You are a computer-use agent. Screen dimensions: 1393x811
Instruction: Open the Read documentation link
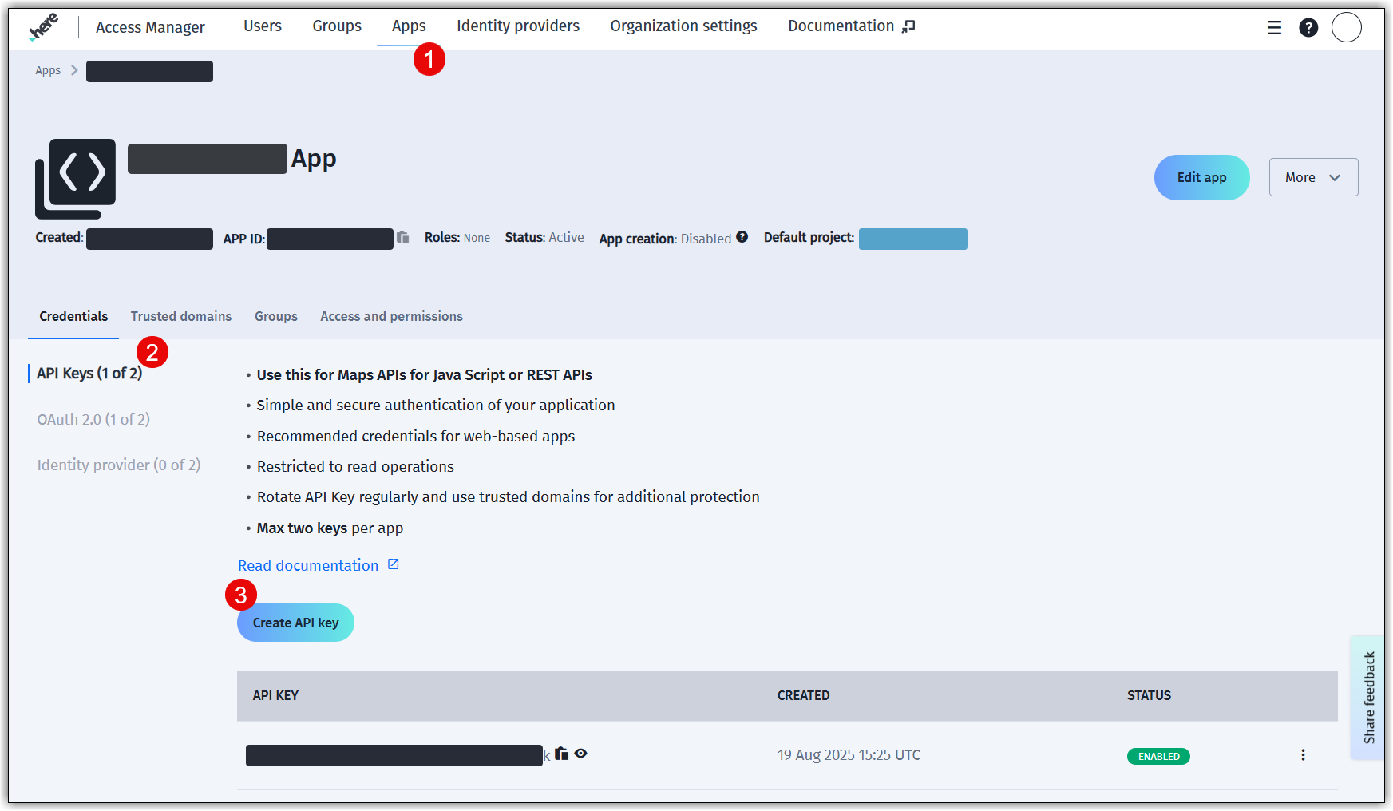[309, 565]
